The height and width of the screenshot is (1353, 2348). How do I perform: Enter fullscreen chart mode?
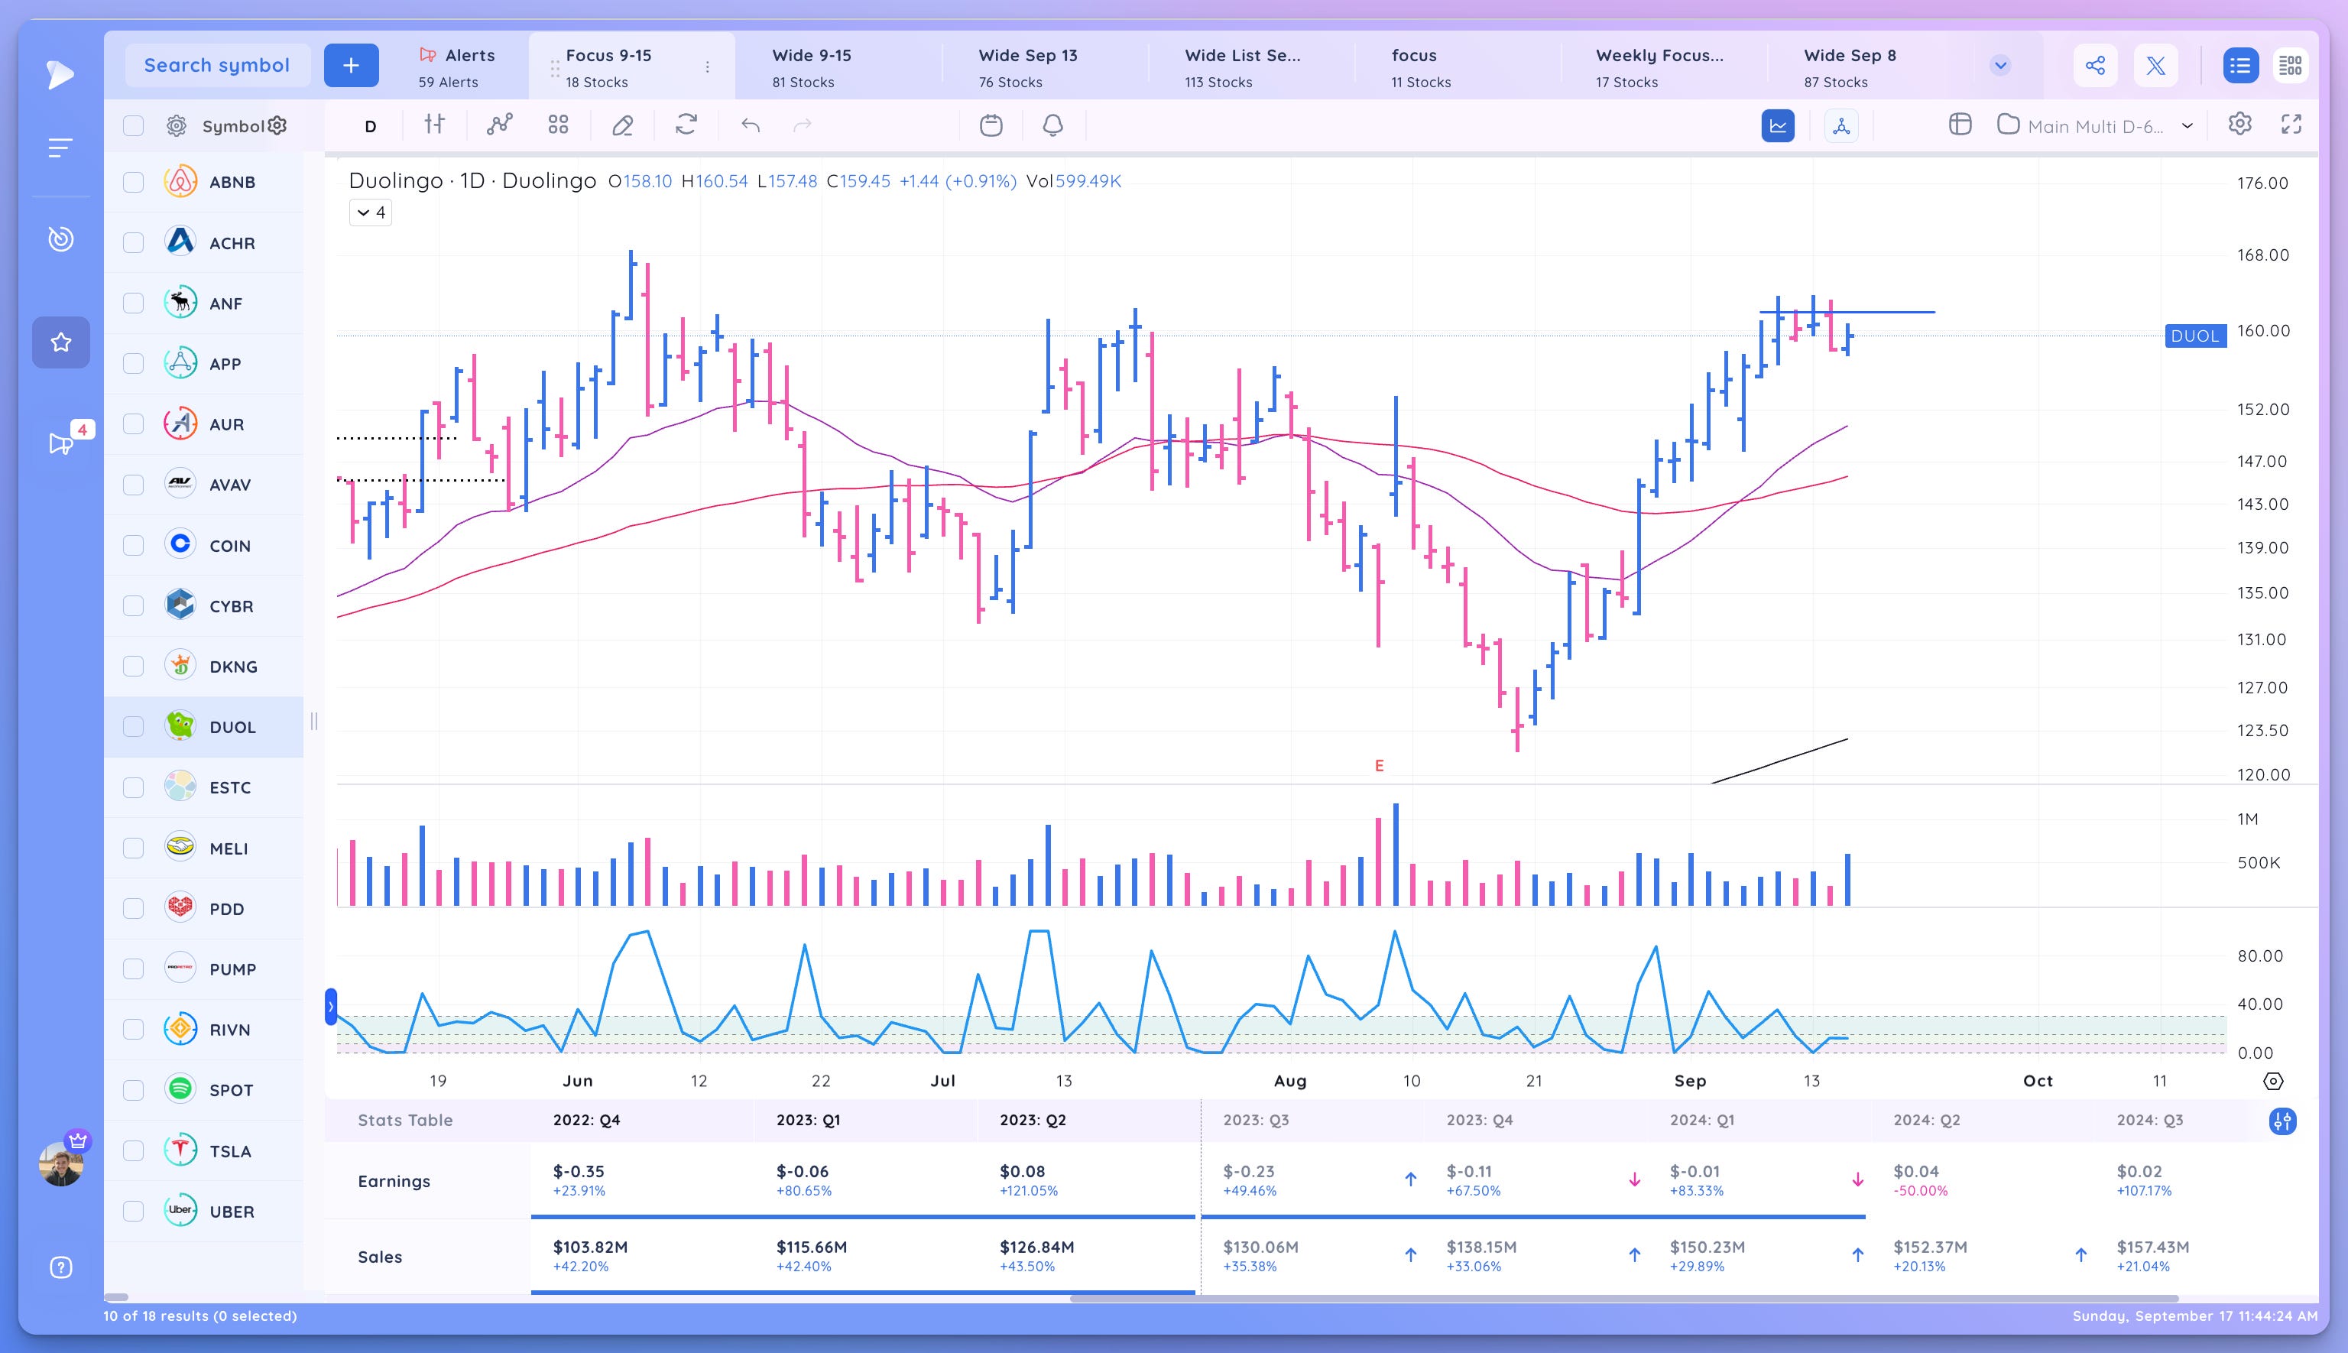[x=2292, y=125]
